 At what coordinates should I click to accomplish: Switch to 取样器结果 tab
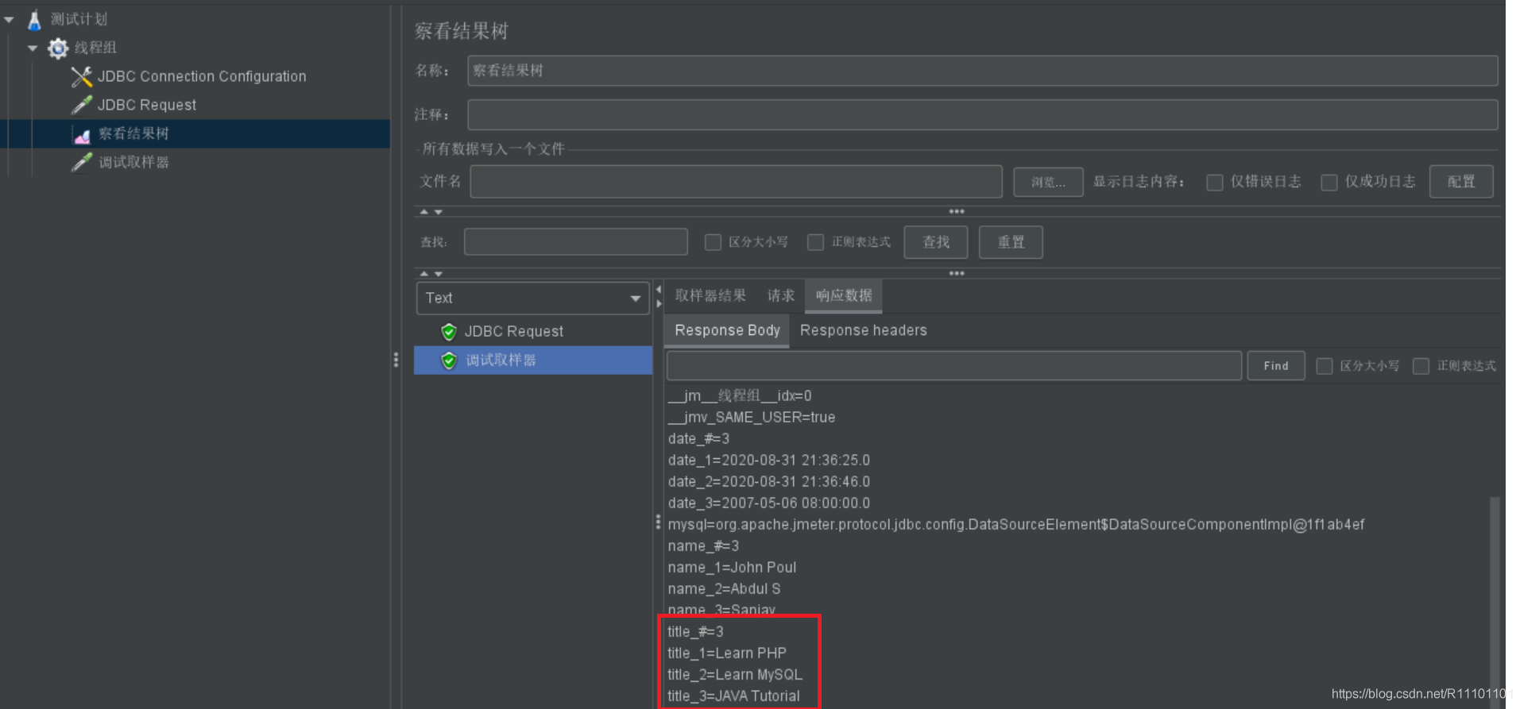(710, 295)
